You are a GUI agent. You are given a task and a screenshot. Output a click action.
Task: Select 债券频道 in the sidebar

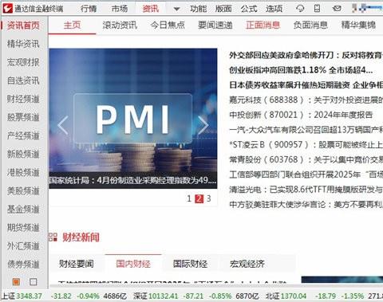[23, 265]
